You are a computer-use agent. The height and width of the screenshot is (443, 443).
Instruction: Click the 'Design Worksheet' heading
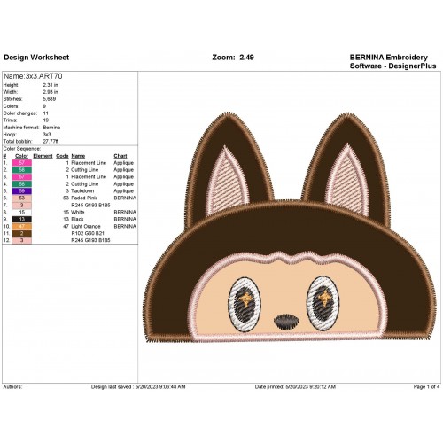point(36,58)
